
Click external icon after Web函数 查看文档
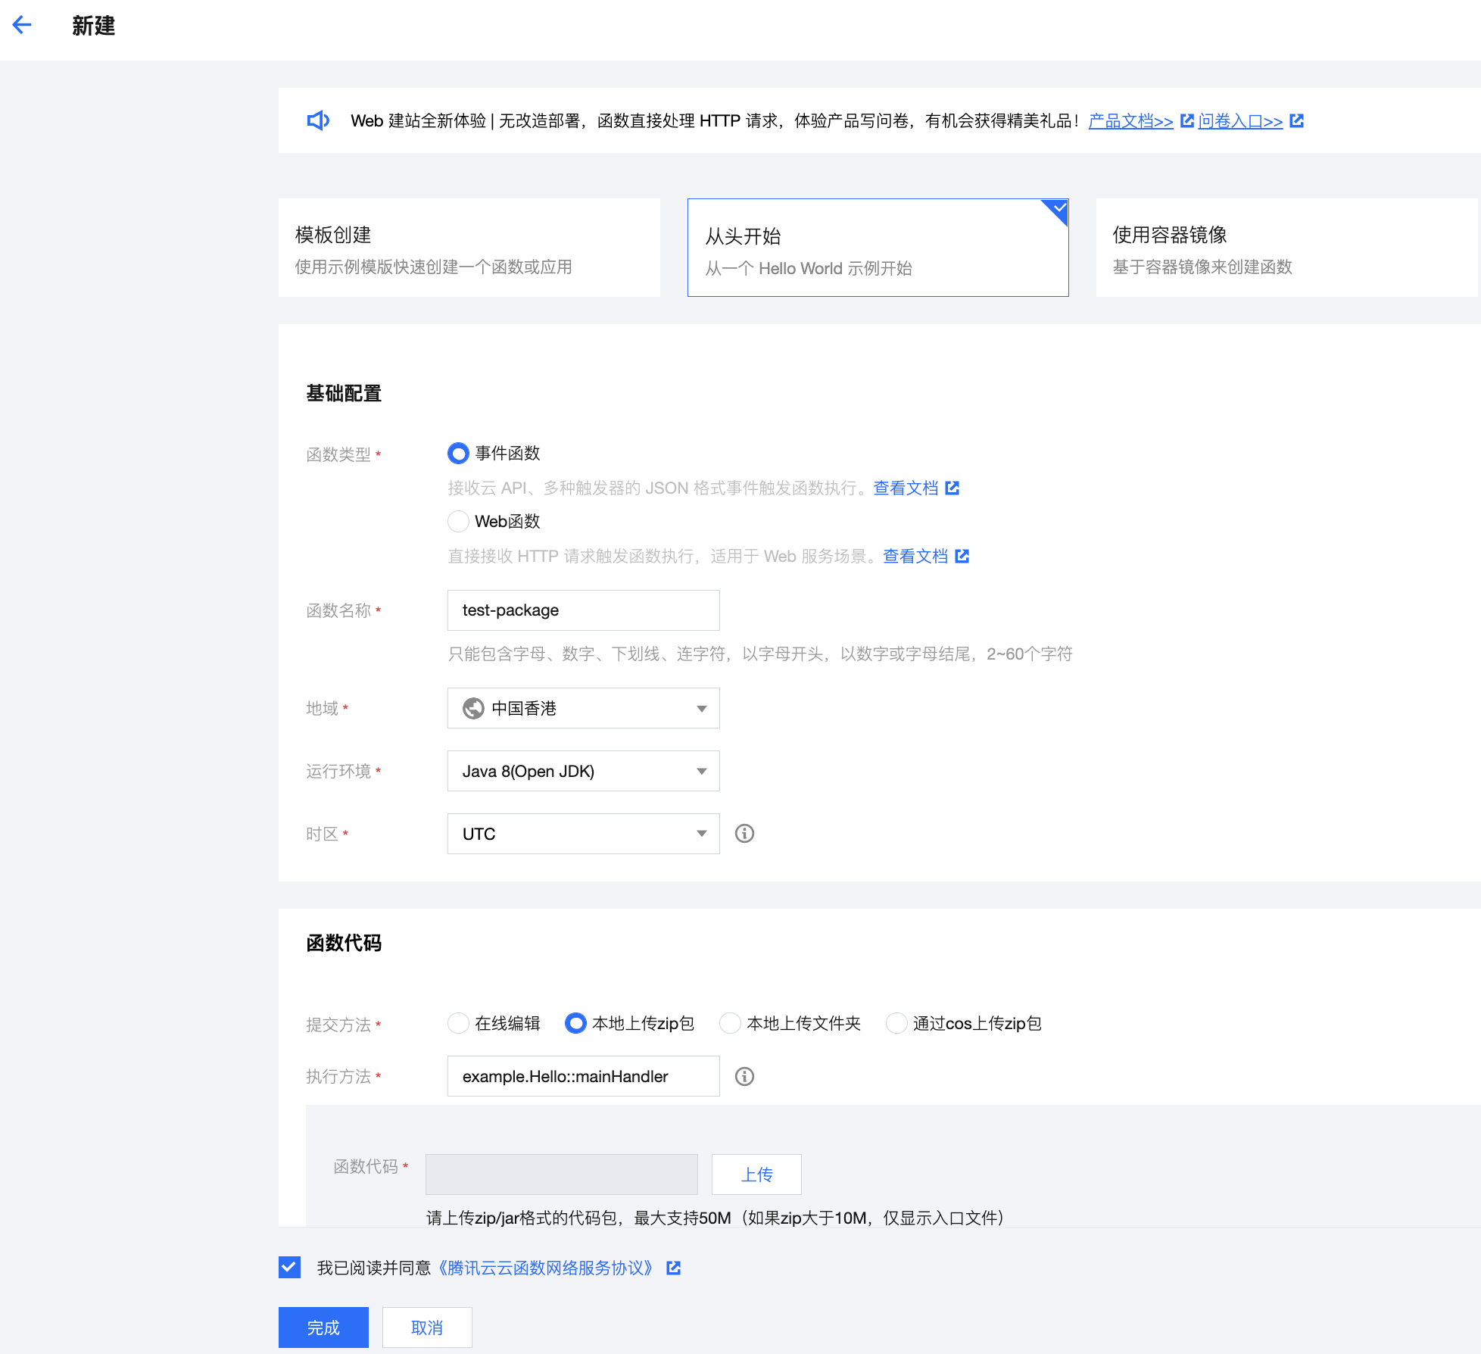pyautogui.click(x=962, y=557)
